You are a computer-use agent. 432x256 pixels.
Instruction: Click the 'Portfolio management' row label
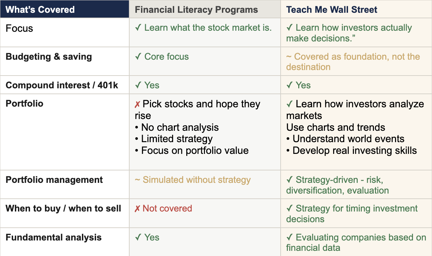pos(54,180)
